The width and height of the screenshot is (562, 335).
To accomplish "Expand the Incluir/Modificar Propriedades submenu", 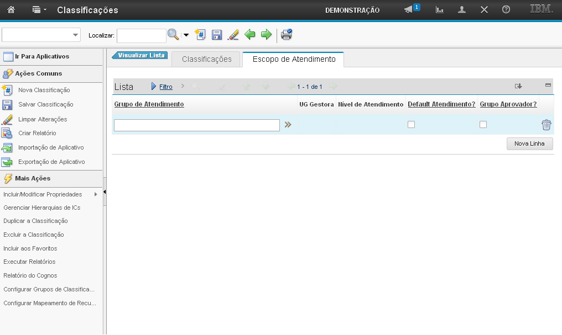I will [95, 194].
